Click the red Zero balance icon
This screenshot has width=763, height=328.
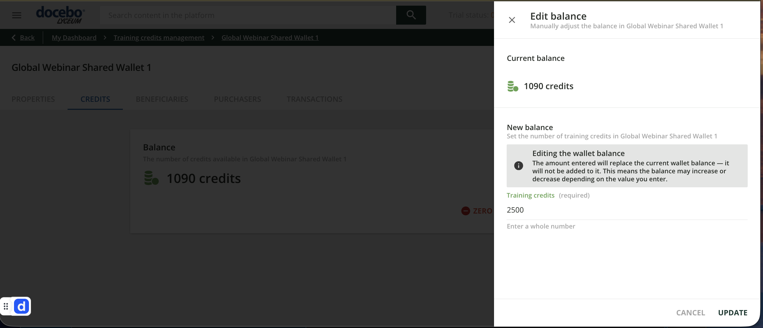[465, 211]
